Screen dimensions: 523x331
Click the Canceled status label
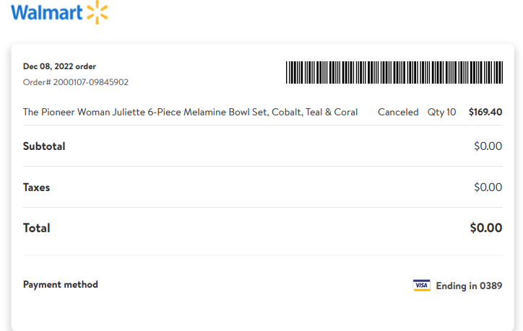[x=398, y=112]
